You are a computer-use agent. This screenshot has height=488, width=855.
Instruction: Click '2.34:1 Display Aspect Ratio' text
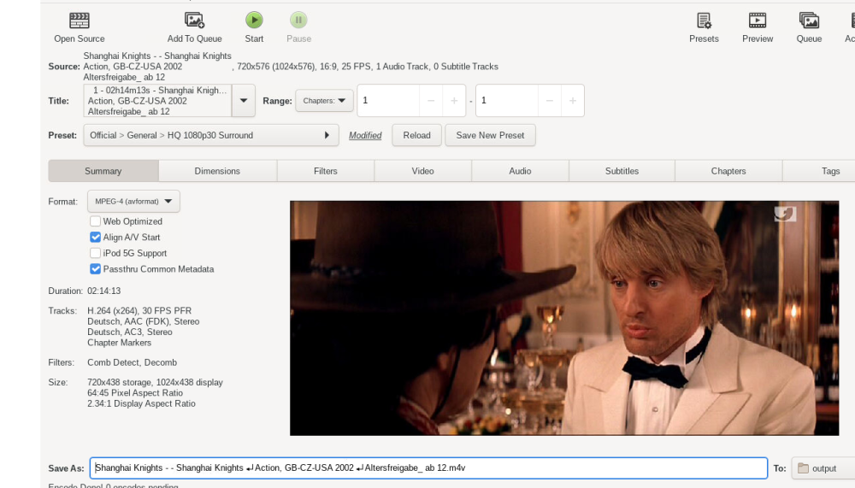141,403
